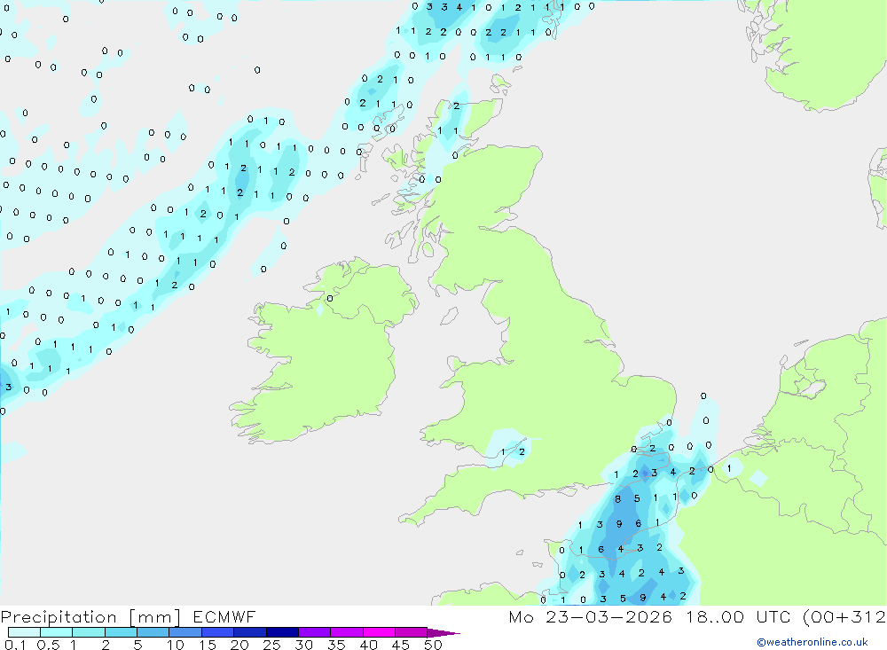Click the 40–45 mm legend color swatch

click(379, 632)
